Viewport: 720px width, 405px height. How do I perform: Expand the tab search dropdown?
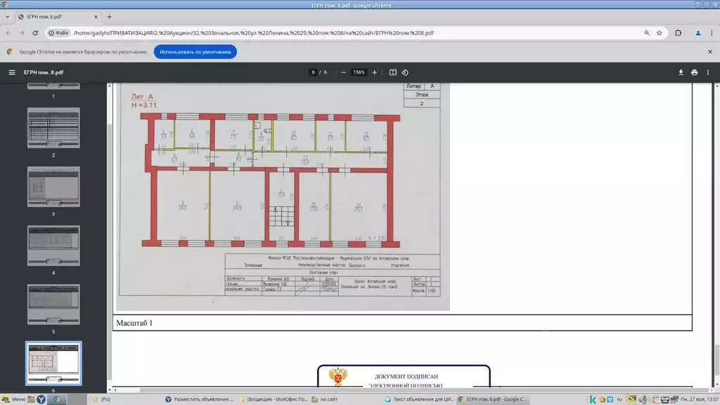tap(7, 16)
